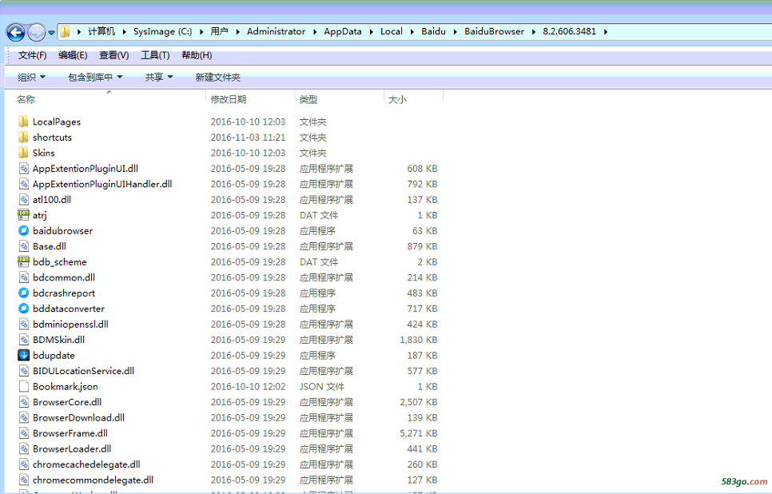Click the bdupdate application icon

point(24,355)
